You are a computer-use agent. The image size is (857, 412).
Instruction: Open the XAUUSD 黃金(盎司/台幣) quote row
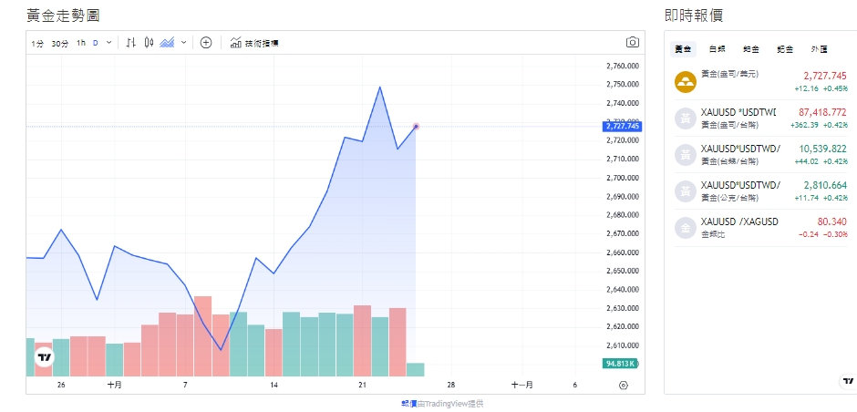pyautogui.click(x=760, y=118)
